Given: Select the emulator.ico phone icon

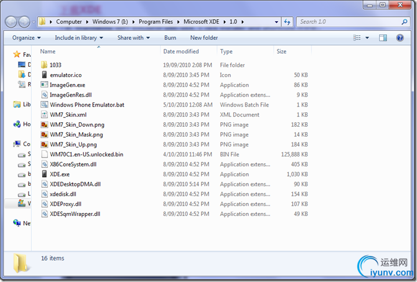Looking at the screenshot, I should pos(44,75).
